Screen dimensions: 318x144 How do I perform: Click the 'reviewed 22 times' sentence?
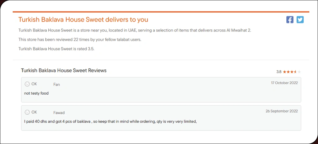point(80,40)
